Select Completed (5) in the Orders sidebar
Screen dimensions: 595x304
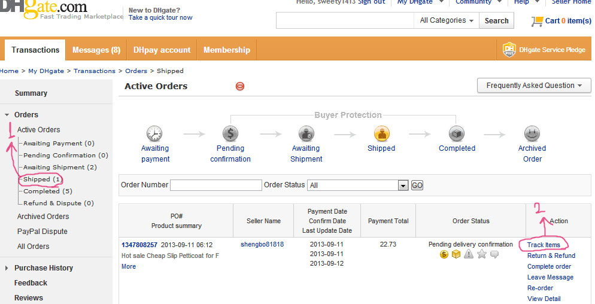47,191
